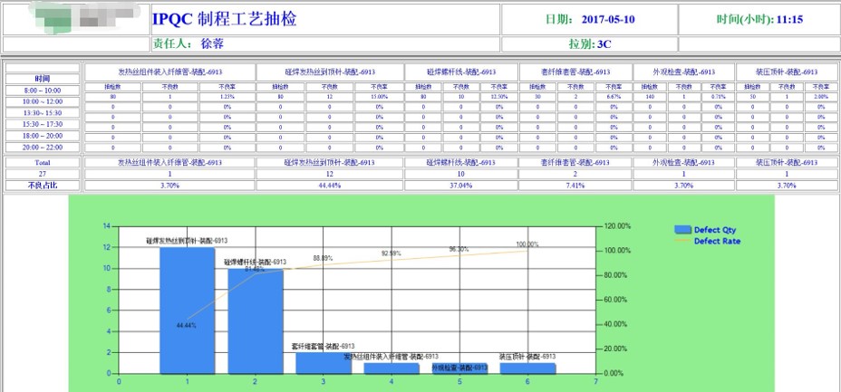Viewport: 841px width, 392px height.
Task: Click the tallest bar at position 1
Action: pos(187,310)
